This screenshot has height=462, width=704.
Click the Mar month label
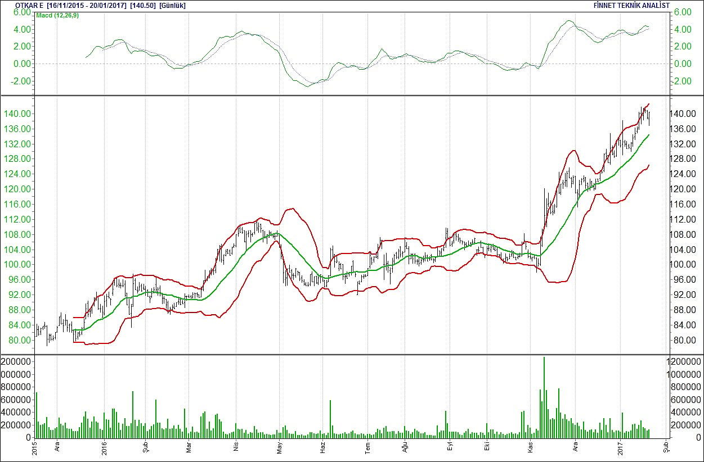(x=190, y=448)
